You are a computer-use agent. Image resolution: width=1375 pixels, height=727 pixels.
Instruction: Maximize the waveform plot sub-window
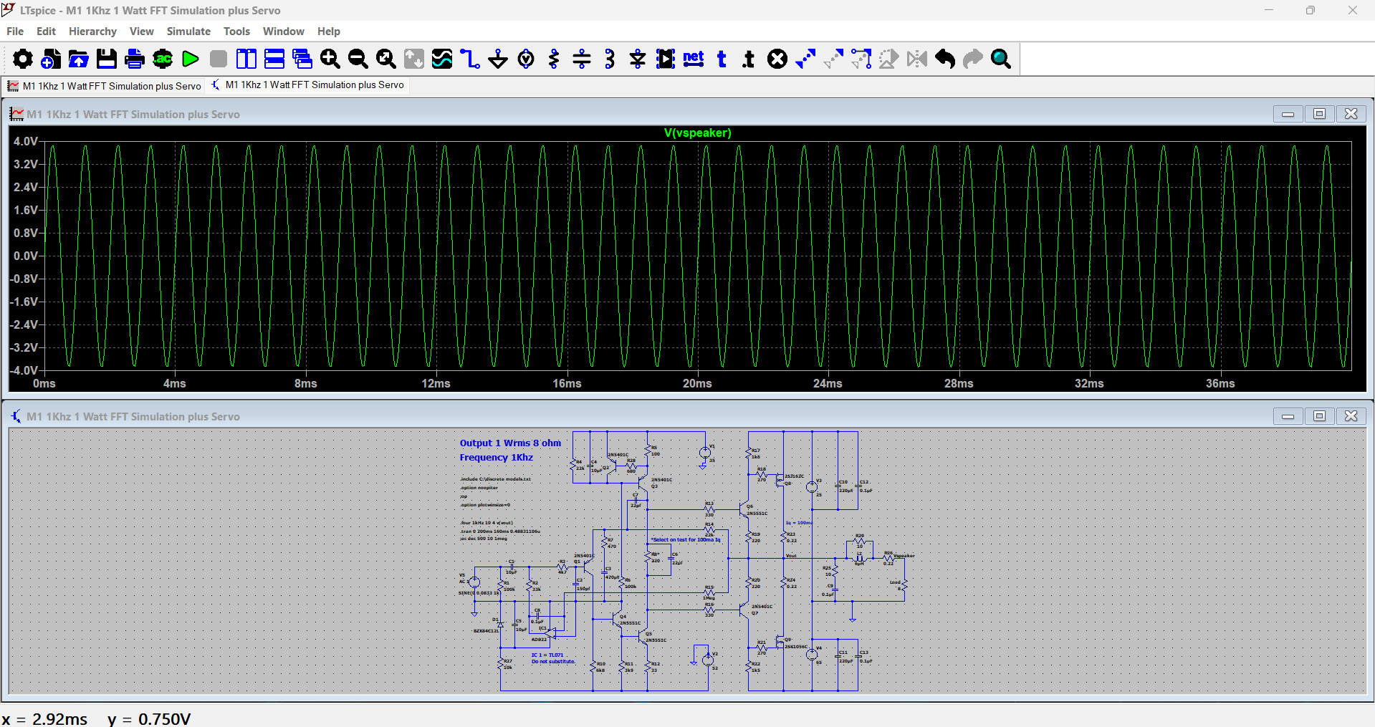point(1319,114)
